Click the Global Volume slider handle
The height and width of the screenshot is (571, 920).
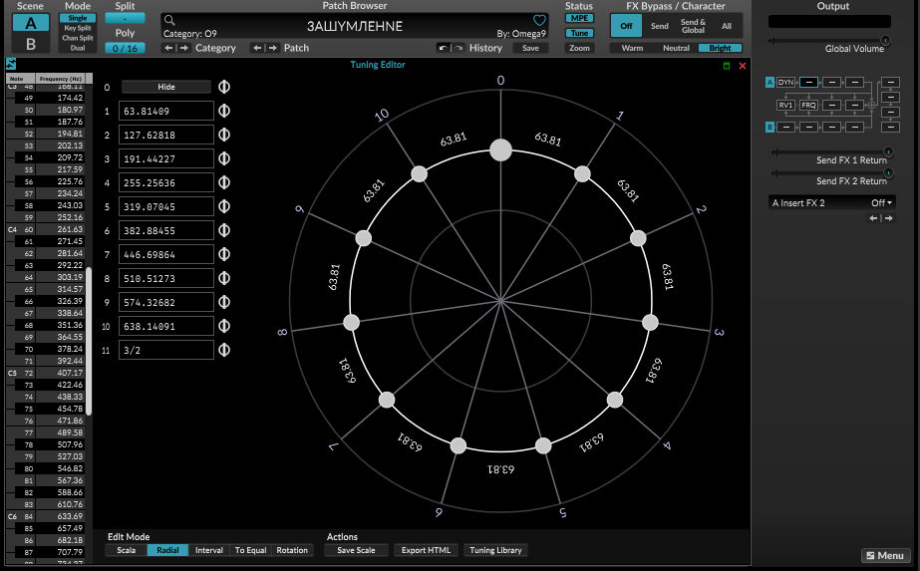(884, 40)
